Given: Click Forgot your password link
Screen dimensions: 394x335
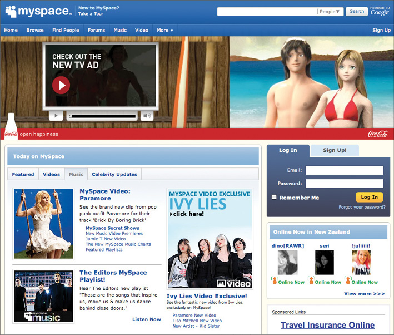Looking at the screenshot, I should [362, 207].
